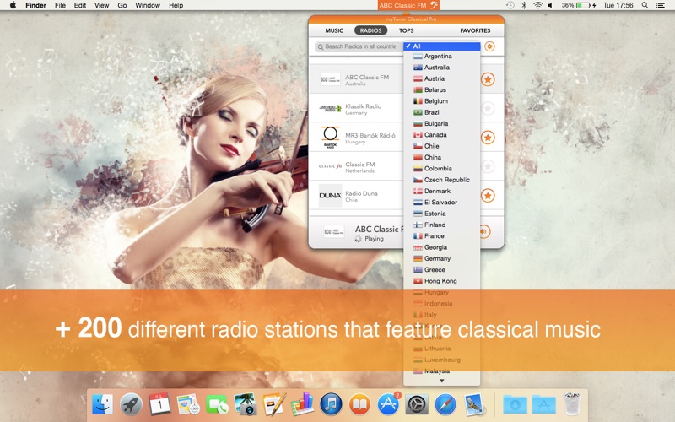Select Greece in the country list
The height and width of the screenshot is (422, 675).
pos(441,269)
